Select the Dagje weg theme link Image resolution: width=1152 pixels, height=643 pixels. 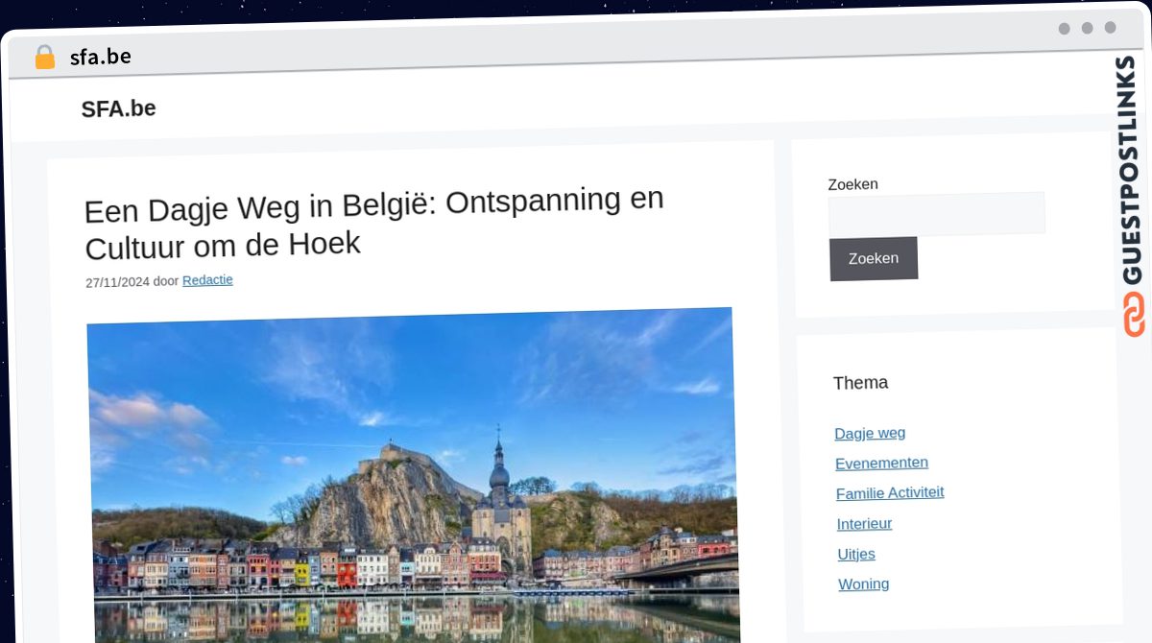[x=870, y=433]
